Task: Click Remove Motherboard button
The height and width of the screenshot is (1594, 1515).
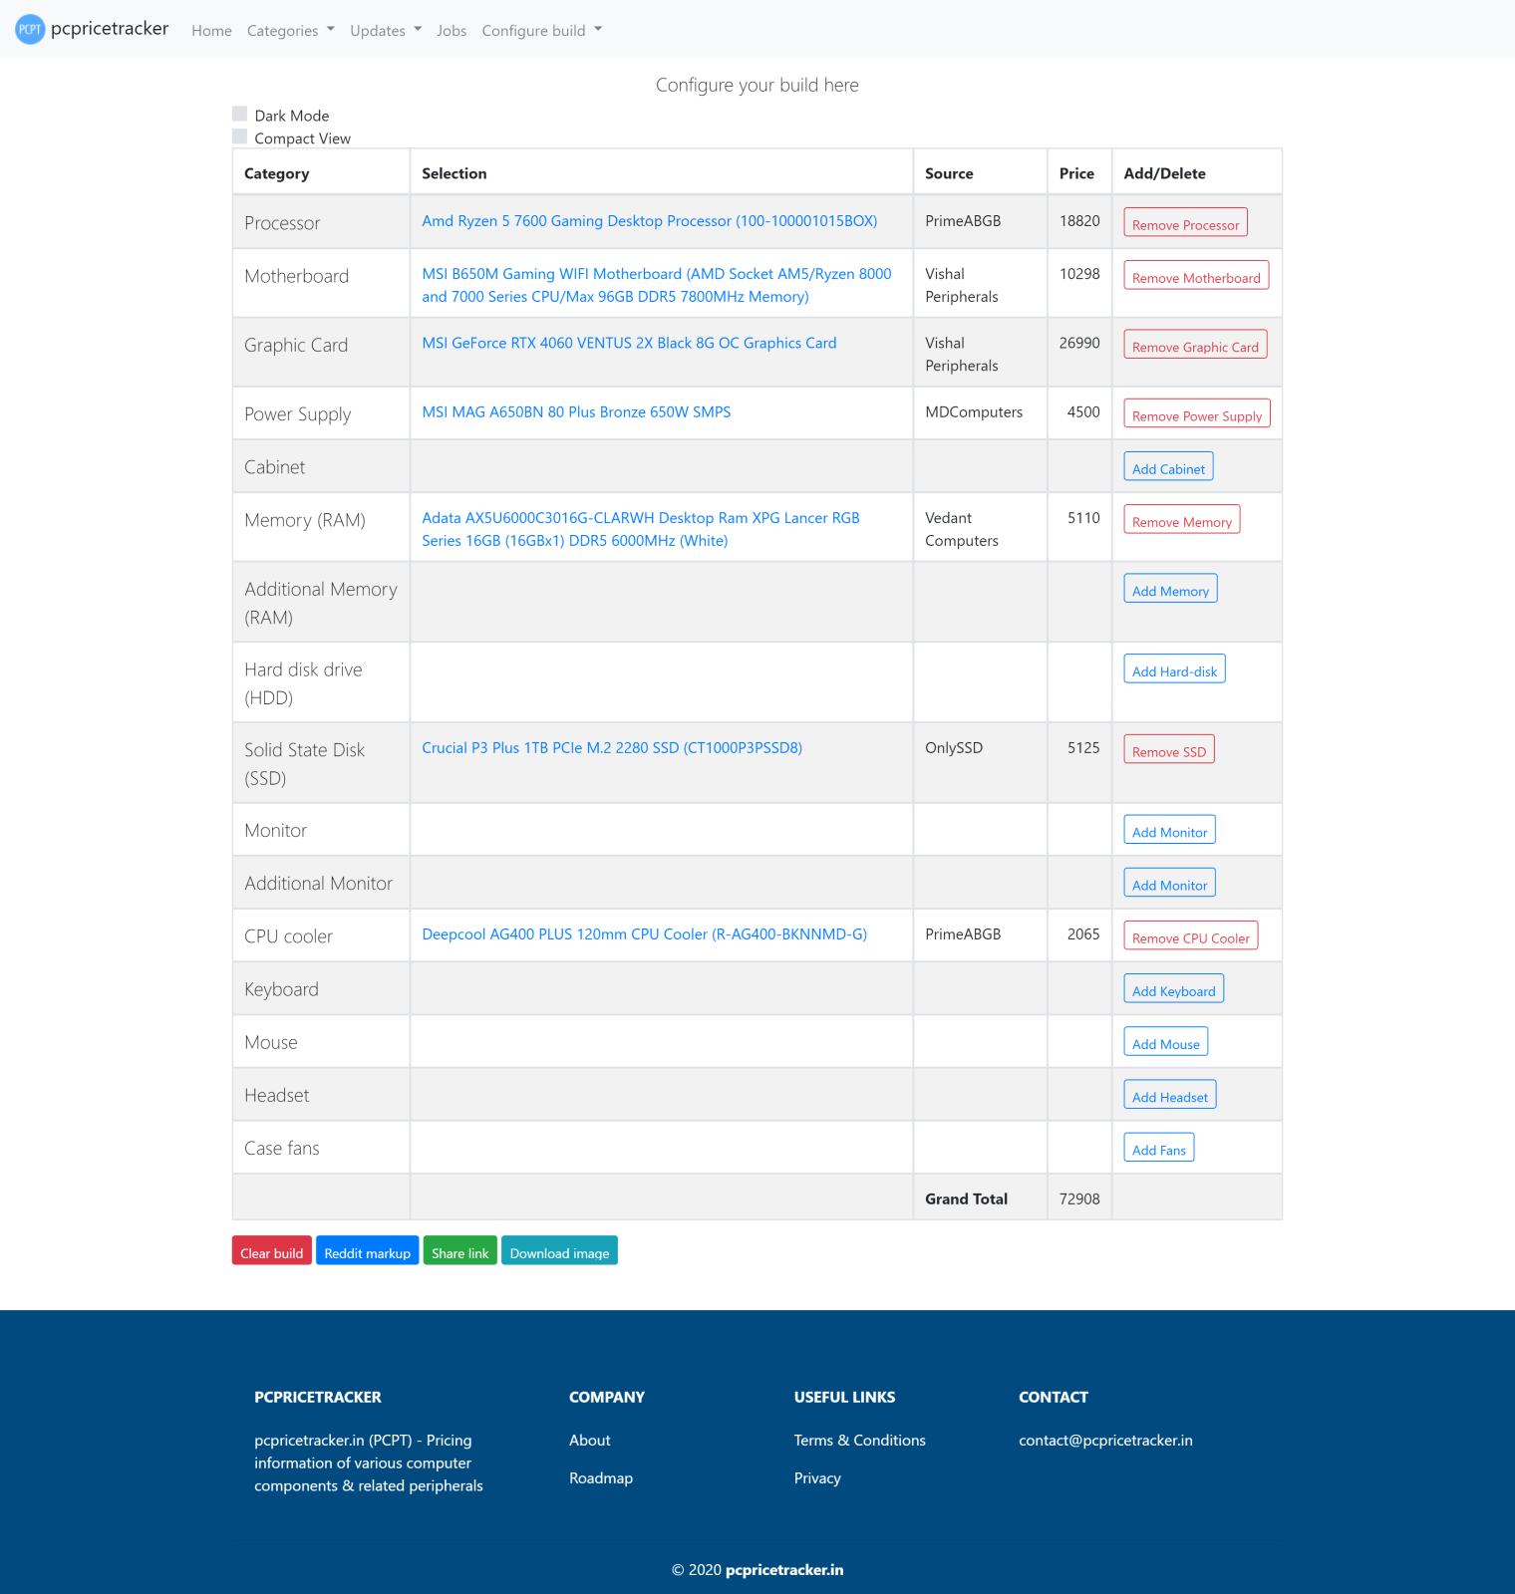Action: (x=1196, y=275)
